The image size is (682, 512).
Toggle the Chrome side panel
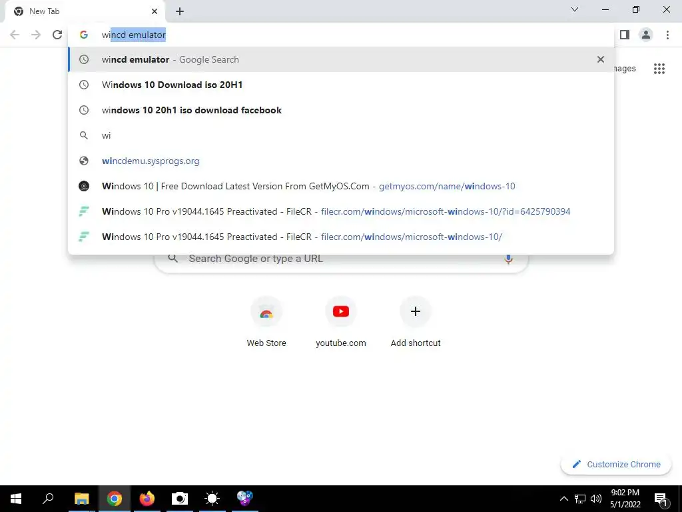(x=625, y=35)
